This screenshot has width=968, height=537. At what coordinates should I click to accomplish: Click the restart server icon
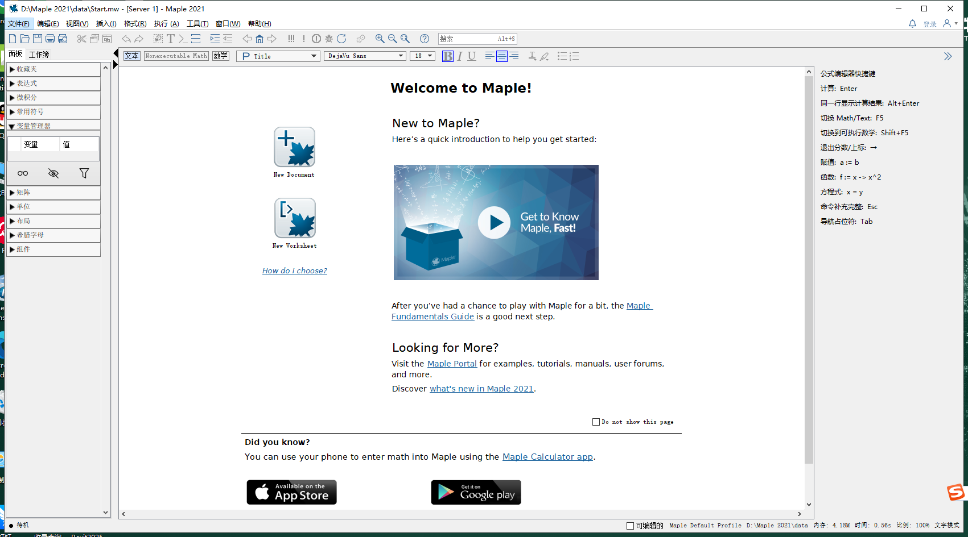coord(341,39)
